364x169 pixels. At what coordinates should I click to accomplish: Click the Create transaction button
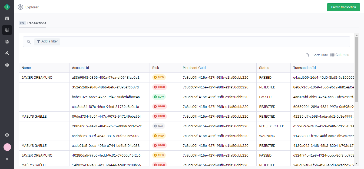click(343, 7)
